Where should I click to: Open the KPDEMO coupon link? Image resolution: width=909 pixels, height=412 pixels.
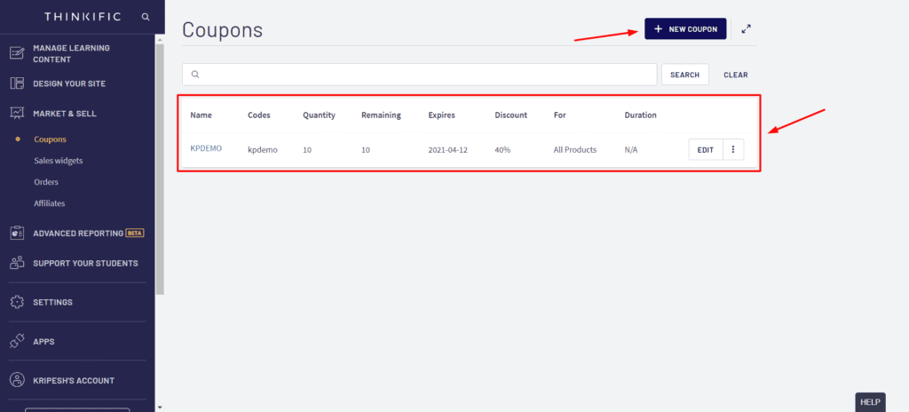tap(205, 149)
